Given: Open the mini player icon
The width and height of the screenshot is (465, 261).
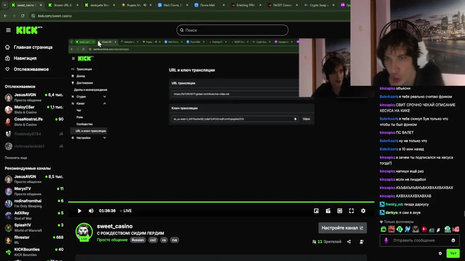Looking at the screenshot, I should click(x=316, y=211).
